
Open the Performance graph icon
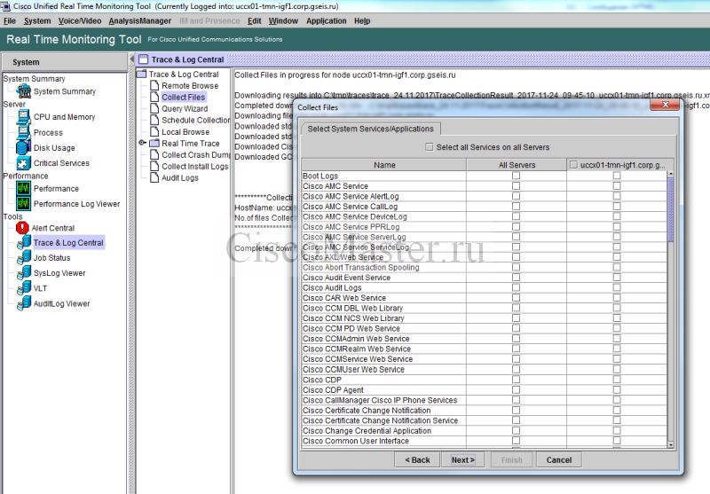point(24,188)
